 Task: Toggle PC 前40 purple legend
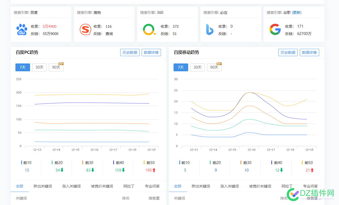click(118, 163)
